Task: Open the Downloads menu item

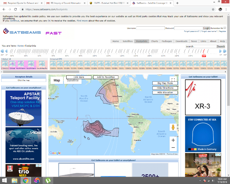Action: click(x=182, y=41)
